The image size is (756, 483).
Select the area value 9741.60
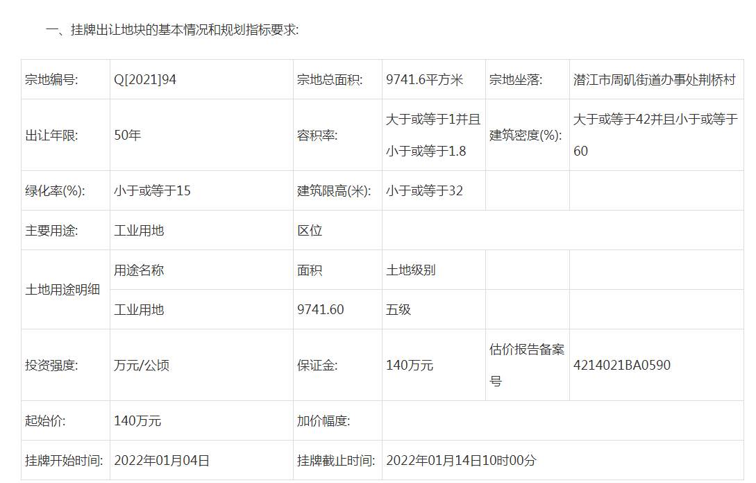point(321,309)
